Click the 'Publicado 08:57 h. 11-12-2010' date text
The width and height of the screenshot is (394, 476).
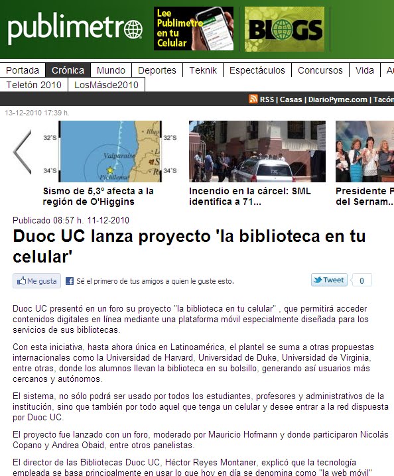[71, 220]
